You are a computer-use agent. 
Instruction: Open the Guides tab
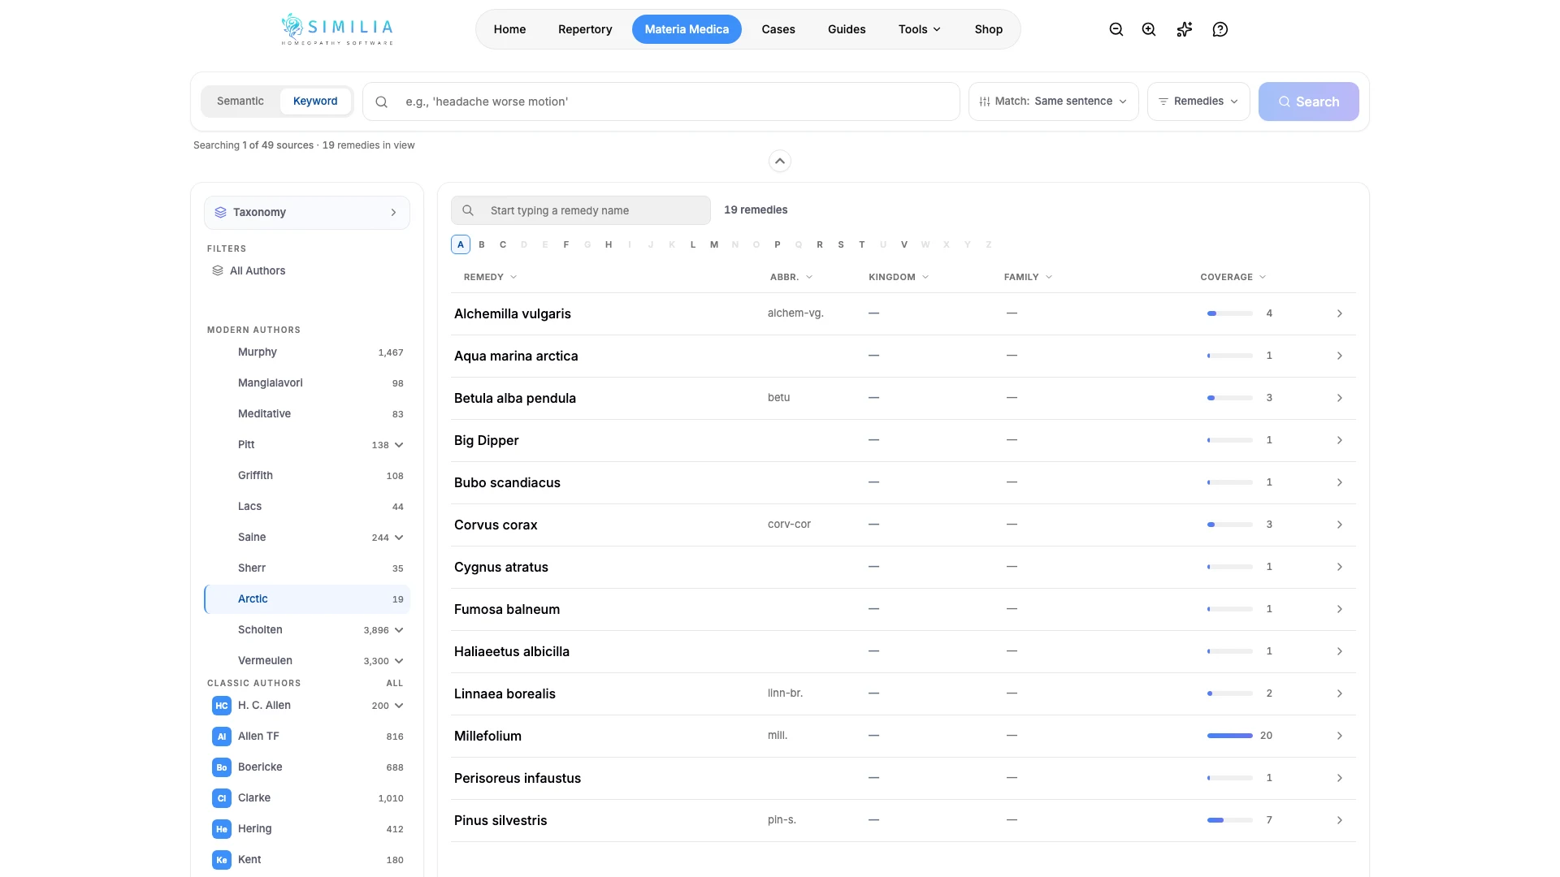coord(847,29)
